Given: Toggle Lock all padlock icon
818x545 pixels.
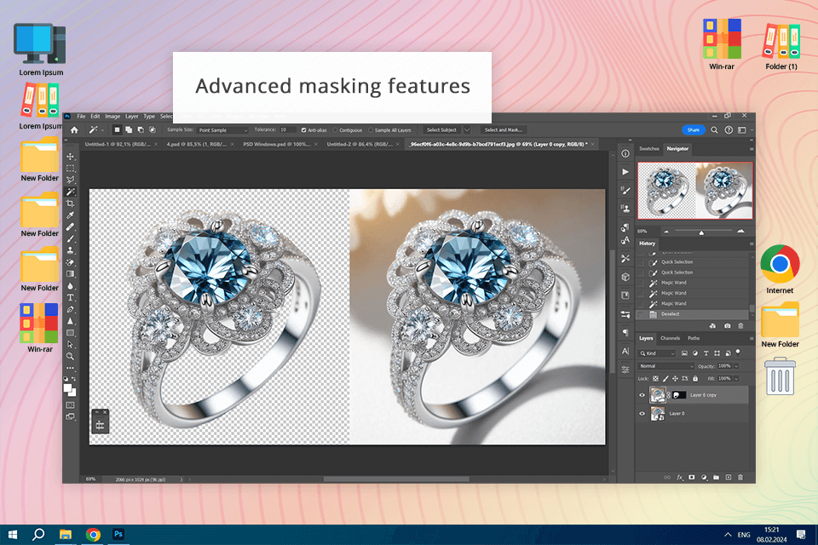Looking at the screenshot, I should tap(695, 379).
